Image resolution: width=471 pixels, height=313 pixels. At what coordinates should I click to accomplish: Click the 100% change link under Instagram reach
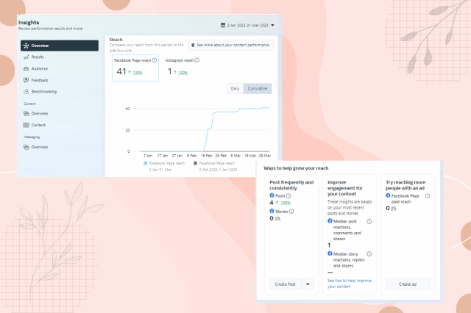tap(183, 73)
